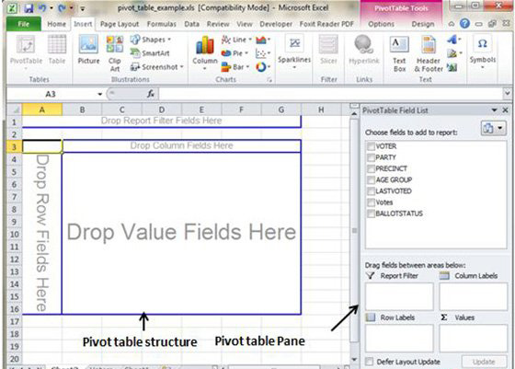
Task: Insert WordArt from Text group
Action: 453,40
